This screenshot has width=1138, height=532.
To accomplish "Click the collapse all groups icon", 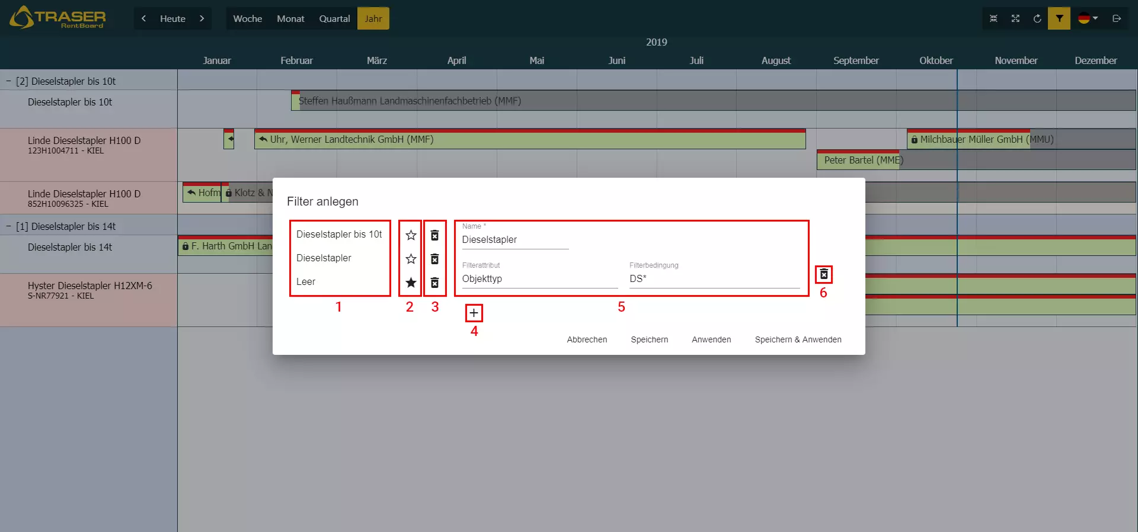I will coord(993,18).
